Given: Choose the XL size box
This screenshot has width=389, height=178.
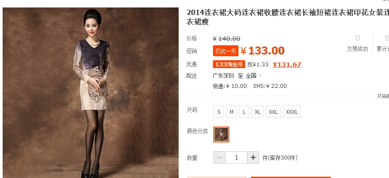Looking at the screenshot, I should (257, 112).
